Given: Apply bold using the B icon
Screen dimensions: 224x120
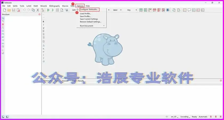Looking at the screenshot, I should tap(43, 22).
